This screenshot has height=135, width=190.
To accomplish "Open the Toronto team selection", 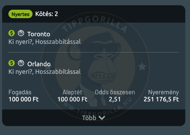I will (x=39, y=34).
